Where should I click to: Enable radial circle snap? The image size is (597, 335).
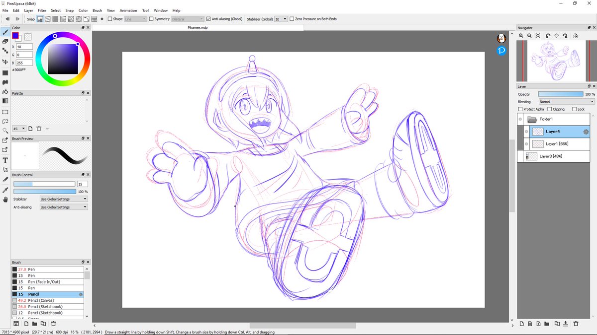tap(78, 19)
